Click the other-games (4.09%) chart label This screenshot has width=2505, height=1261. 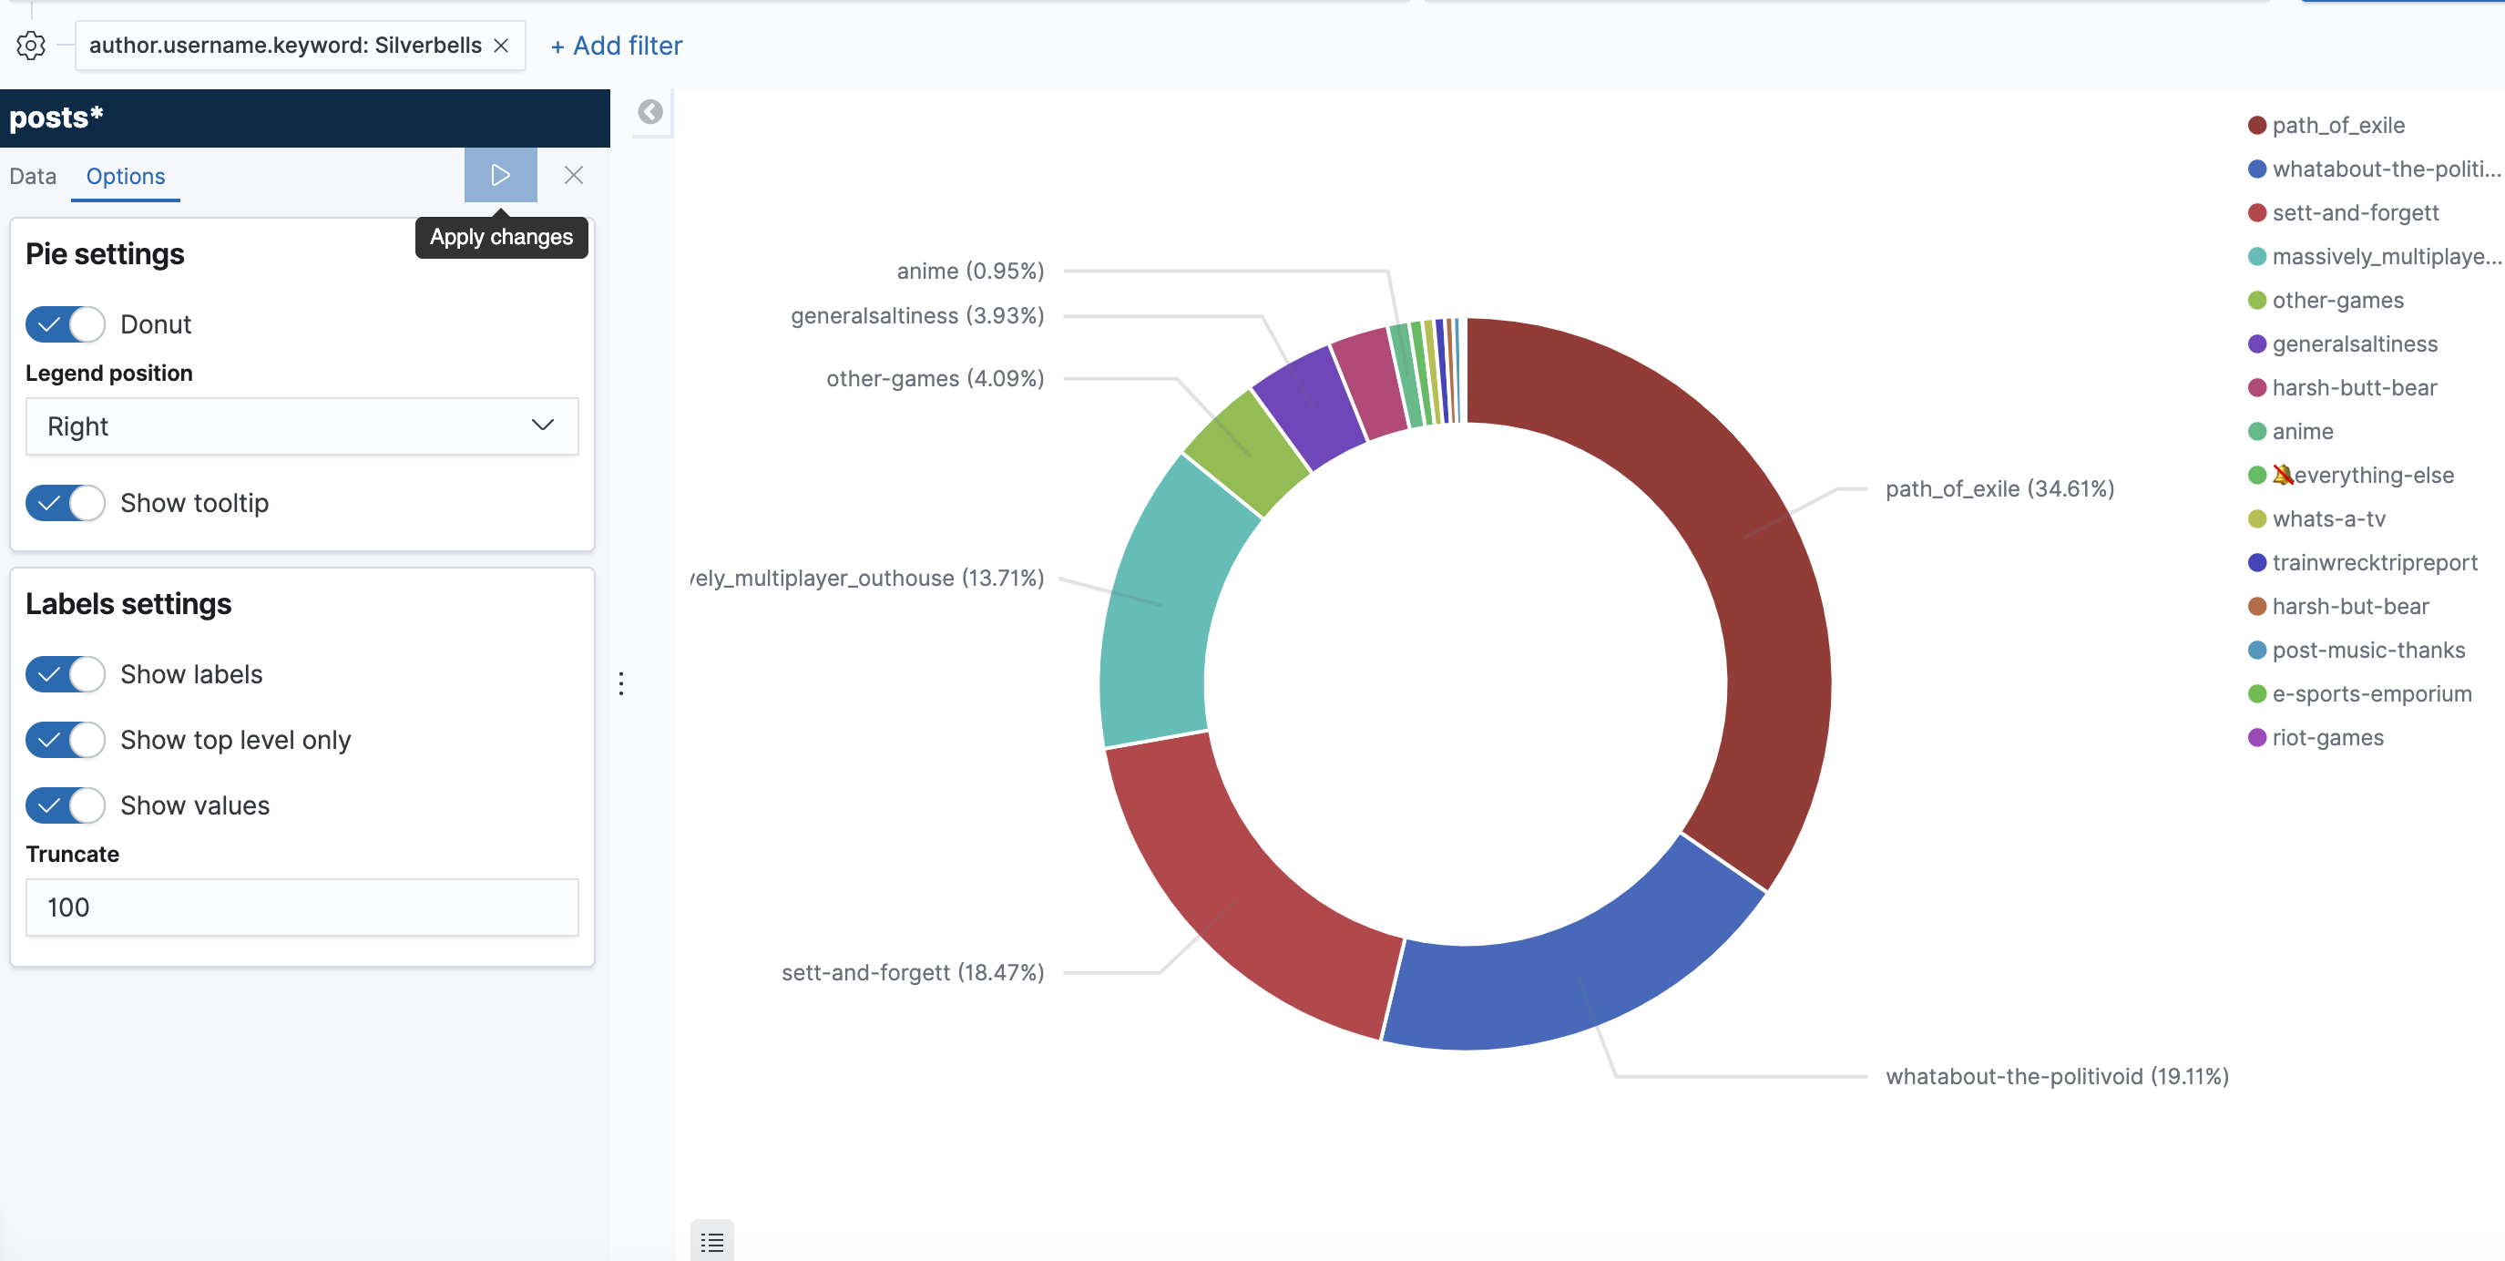(x=936, y=378)
